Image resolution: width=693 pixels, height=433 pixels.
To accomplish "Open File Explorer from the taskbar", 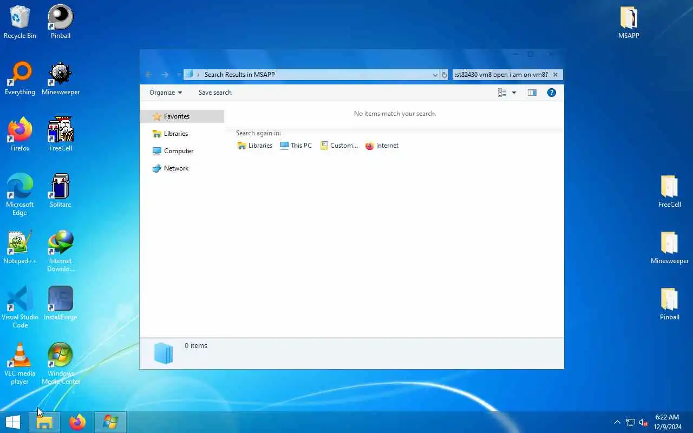I will [44, 422].
